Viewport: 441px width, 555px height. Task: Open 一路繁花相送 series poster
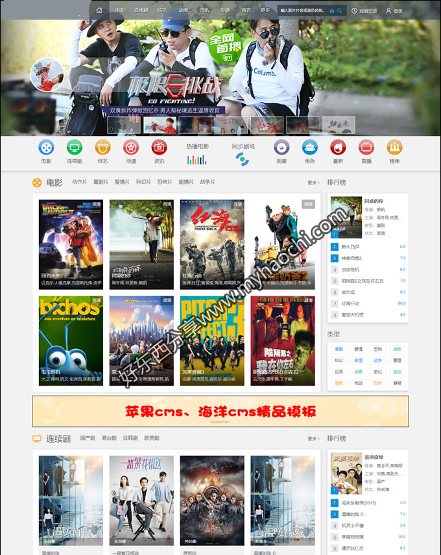click(x=141, y=500)
